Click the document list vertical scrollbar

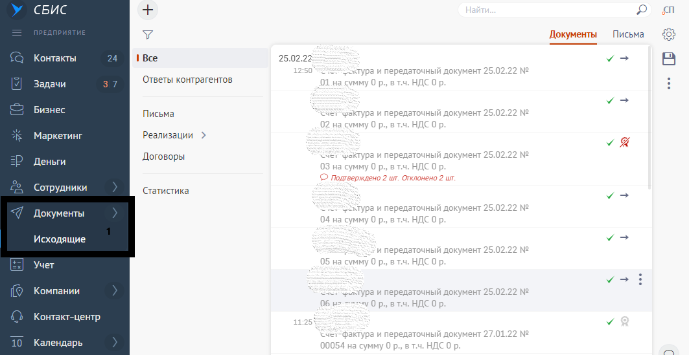[650, 118]
